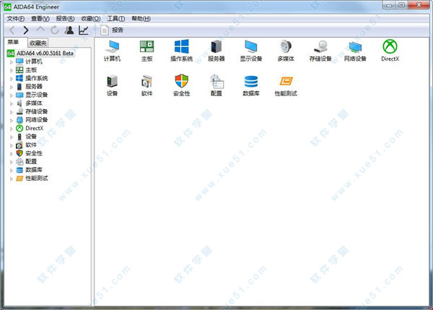Click the Back arrow toolbar button
Screen dimensions: 433x310
coord(12,30)
